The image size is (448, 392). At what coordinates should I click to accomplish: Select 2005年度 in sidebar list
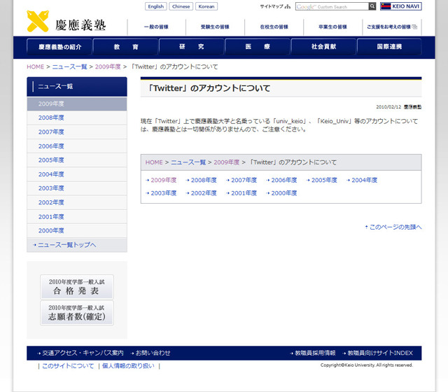pyautogui.click(x=77, y=160)
